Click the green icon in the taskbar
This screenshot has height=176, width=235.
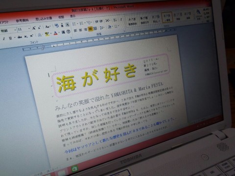pyautogui.click(x=74, y=168)
